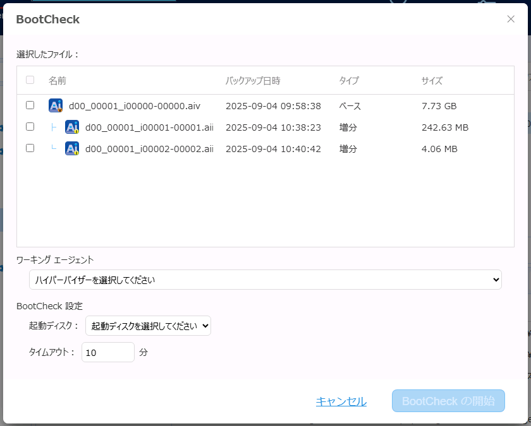Viewport: 531px width, 426px height.
Task: Click the icon for d00_00001_i00002-00002.aii
Action: pyautogui.click(x=72, y=149)
